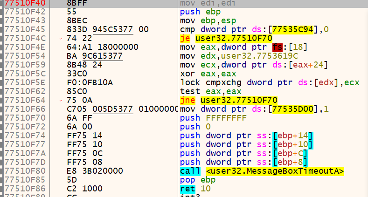Click the pop ebp instruction
The width and height of the screenshot is (368, 197).
click(198, 180)
